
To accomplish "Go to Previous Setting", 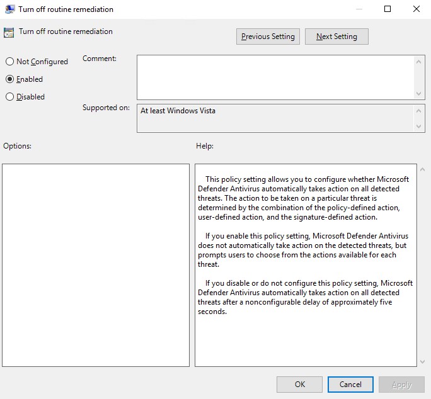I will tap(268, 37).
